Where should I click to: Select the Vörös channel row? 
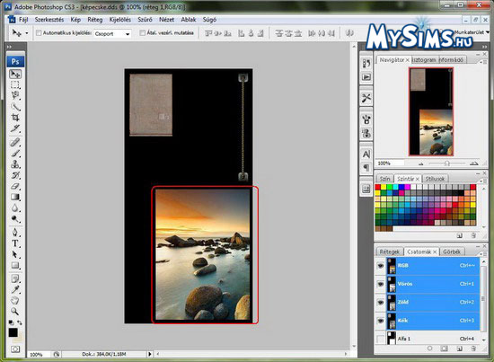coord(427,284)
